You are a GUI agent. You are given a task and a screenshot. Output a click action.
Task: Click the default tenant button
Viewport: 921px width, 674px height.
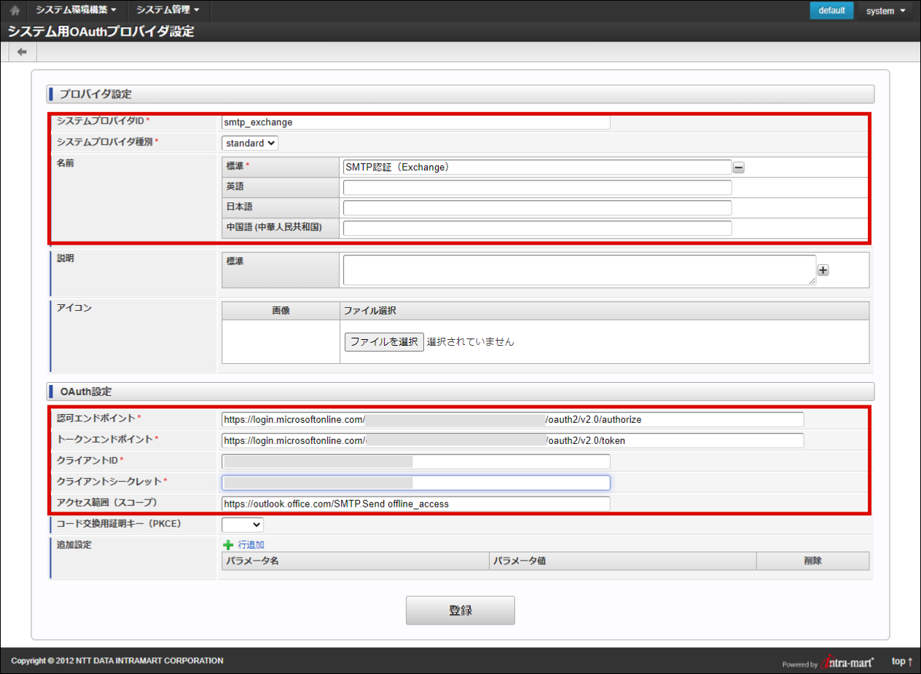point(831,10)
